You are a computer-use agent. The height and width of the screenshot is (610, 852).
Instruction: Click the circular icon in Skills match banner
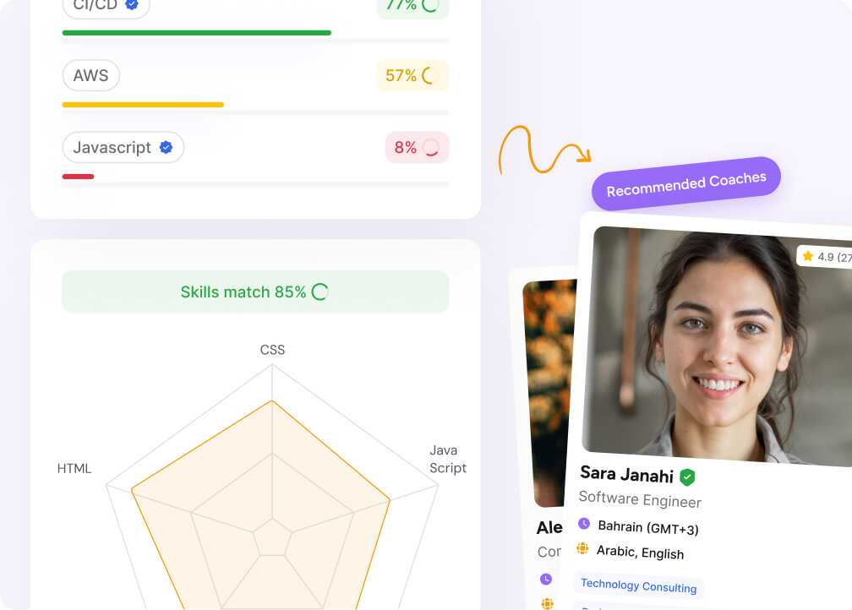coord(319,292)
